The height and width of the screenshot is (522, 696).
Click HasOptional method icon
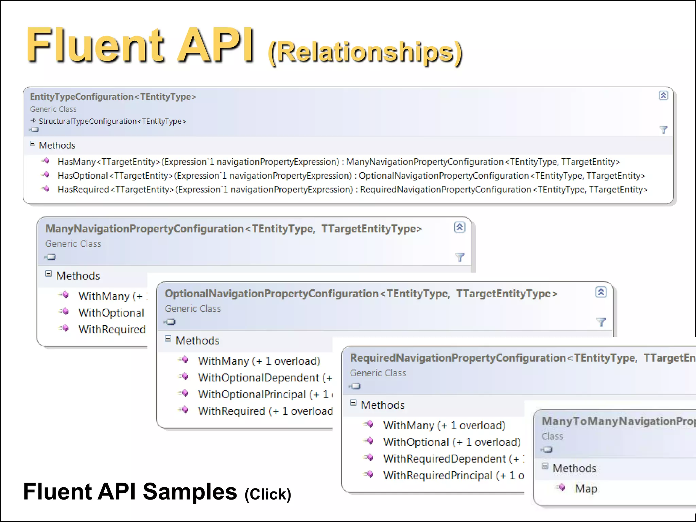(46, 175)
